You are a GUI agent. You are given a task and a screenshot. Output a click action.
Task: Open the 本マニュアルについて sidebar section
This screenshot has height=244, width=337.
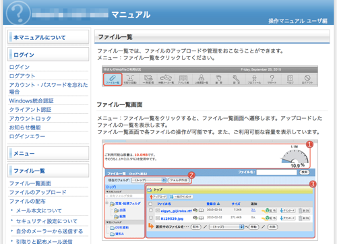[49, 37]
